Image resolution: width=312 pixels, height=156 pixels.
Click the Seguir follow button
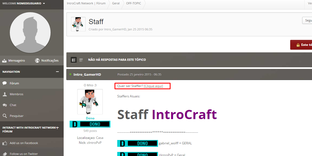pyautogui.click(x=307, y=20)
